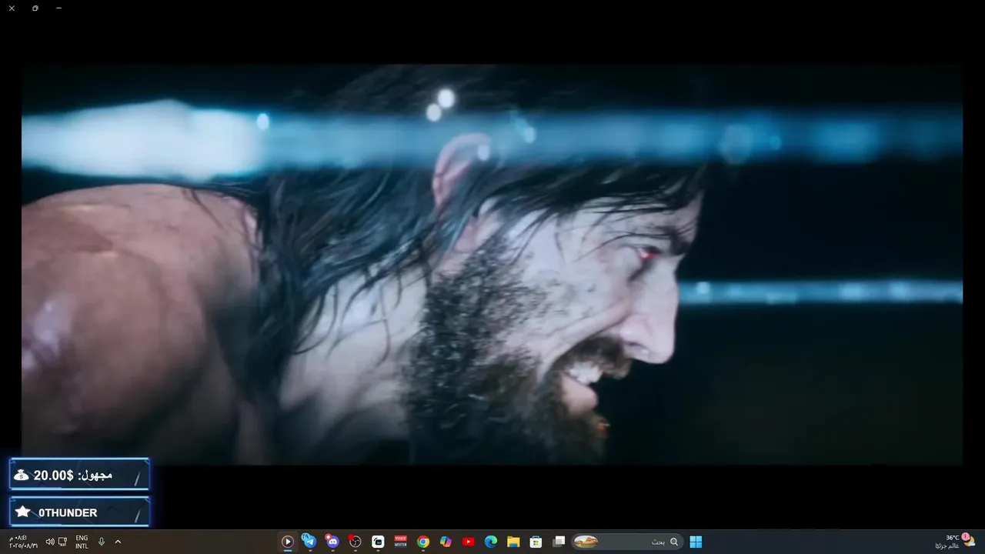Screen dimensions: 985x554
Task: Open the 36°C weather widget
Action: pos(954,542)
